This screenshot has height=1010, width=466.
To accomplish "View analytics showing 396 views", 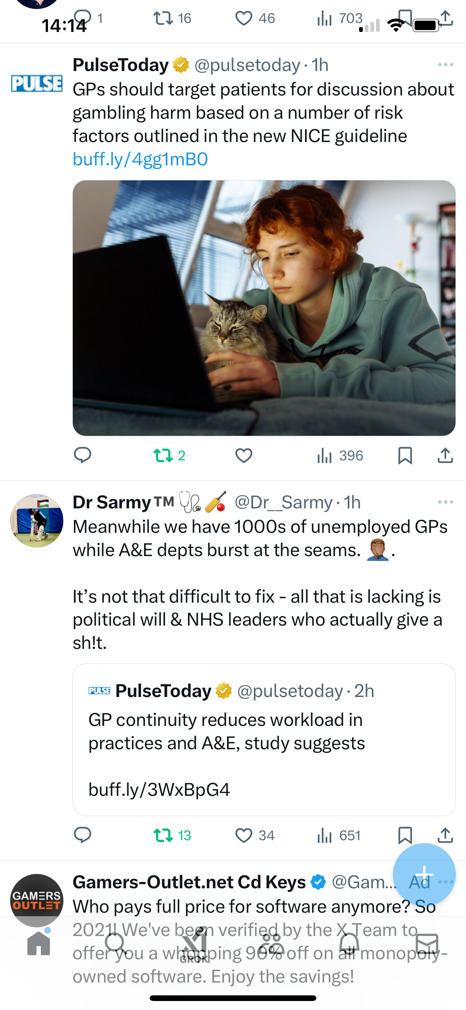I will (x=340, y=456).
